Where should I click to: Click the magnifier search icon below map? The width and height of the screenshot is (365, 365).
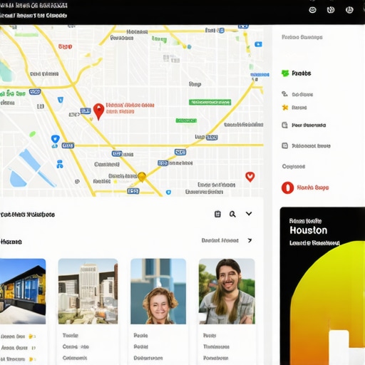click(x=232, y=214)
